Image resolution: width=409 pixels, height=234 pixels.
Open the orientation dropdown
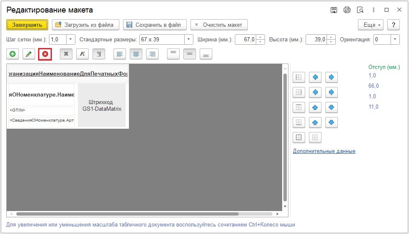[395, 40]
